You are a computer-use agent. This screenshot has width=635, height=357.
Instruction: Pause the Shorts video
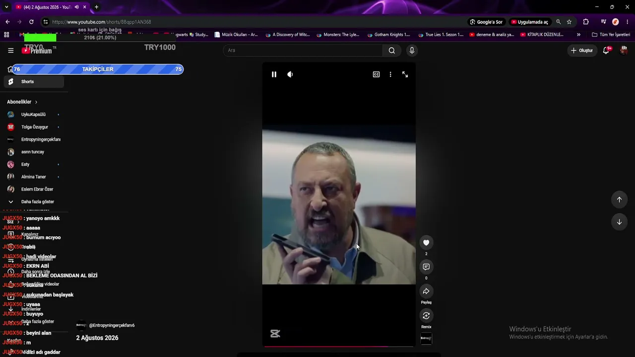274,74
